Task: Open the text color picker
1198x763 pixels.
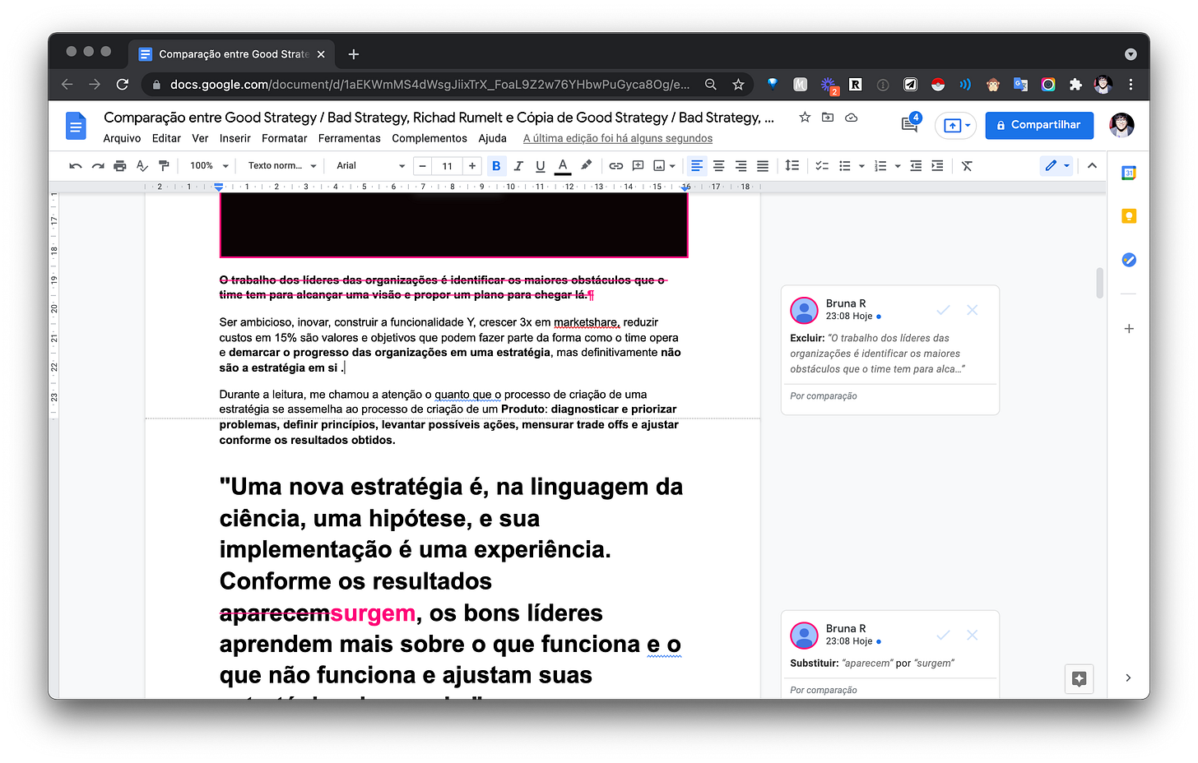Action: [x=563, y=166]
